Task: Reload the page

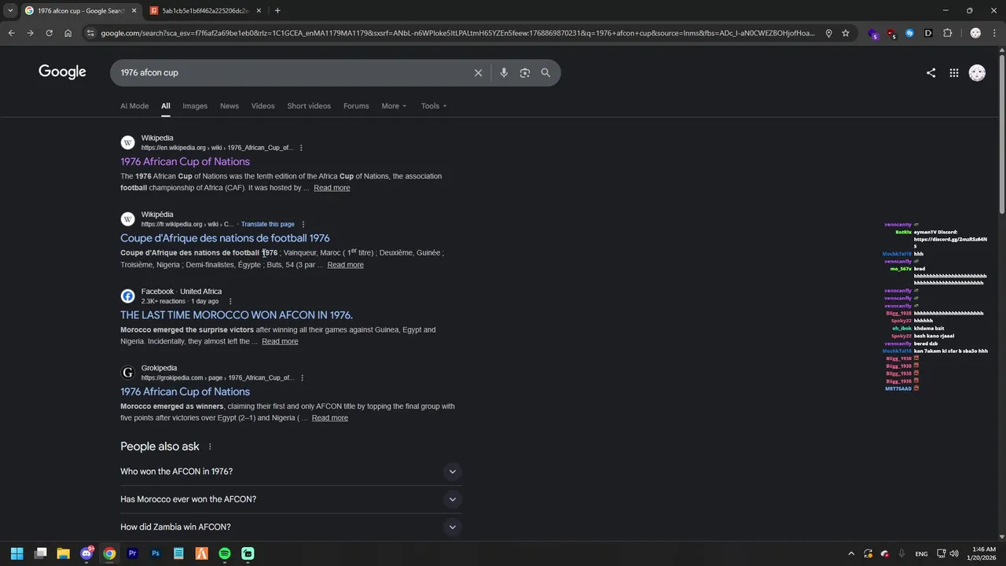Action: click(x=49, y=33)
